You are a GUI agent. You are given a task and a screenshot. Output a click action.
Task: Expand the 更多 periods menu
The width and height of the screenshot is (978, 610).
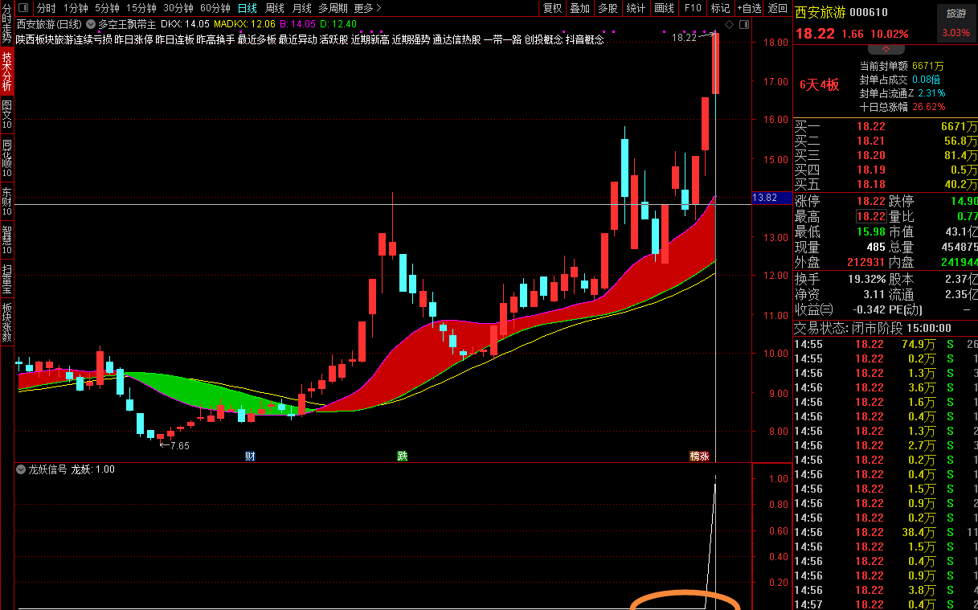[x=367, y=8]
